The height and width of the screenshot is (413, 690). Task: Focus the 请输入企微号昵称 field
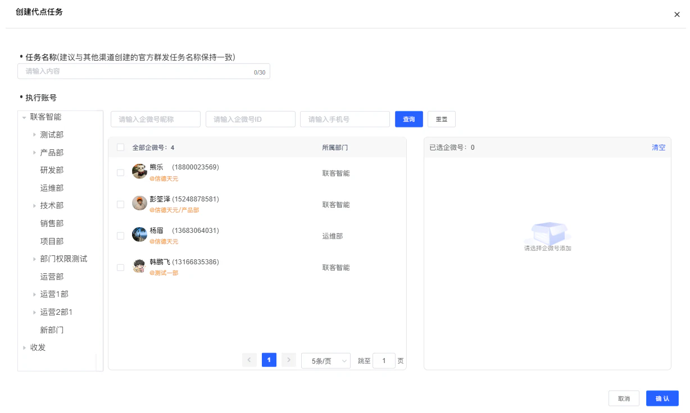pos(156,120)
